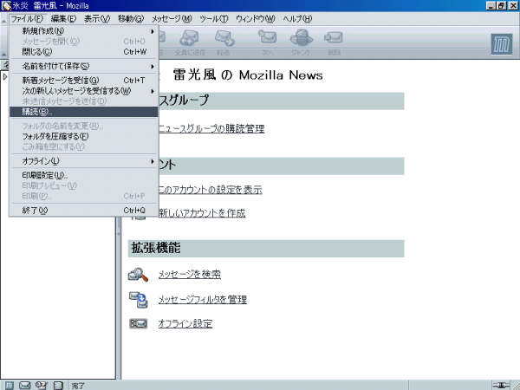
Task: Collapse the mail toolbar via its grippy
Action: tap(3, 42)
